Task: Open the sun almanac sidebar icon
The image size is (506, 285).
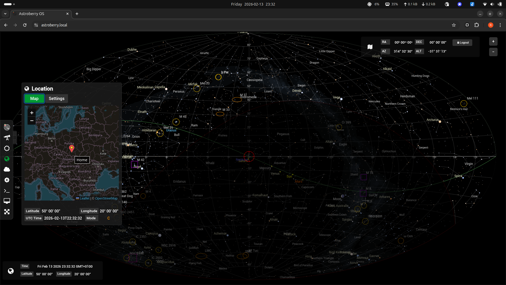Action: coord(7,148)
